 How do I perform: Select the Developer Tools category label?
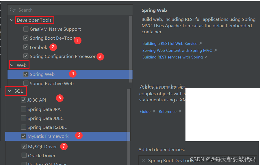[x=34, y=20]
